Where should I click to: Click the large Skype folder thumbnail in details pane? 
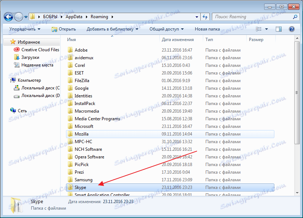[16, 205]
